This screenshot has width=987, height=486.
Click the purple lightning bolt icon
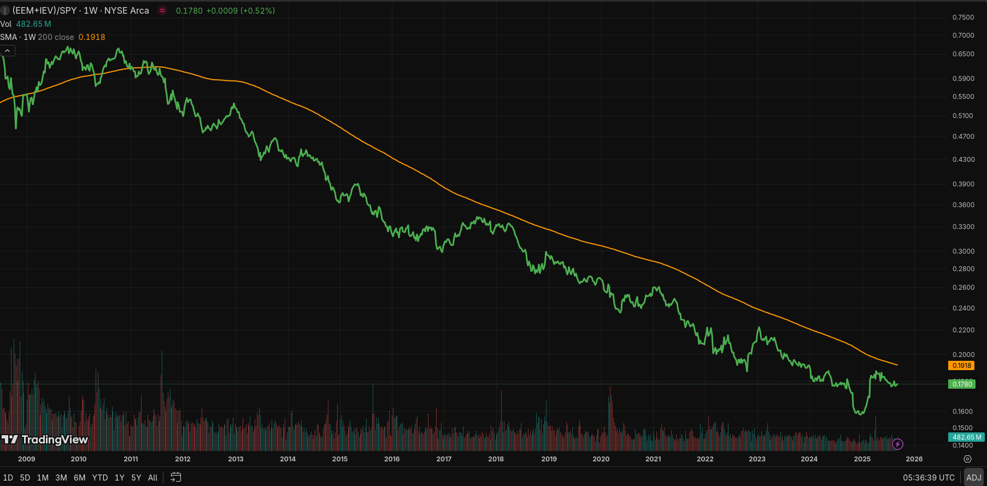[897, 444]
